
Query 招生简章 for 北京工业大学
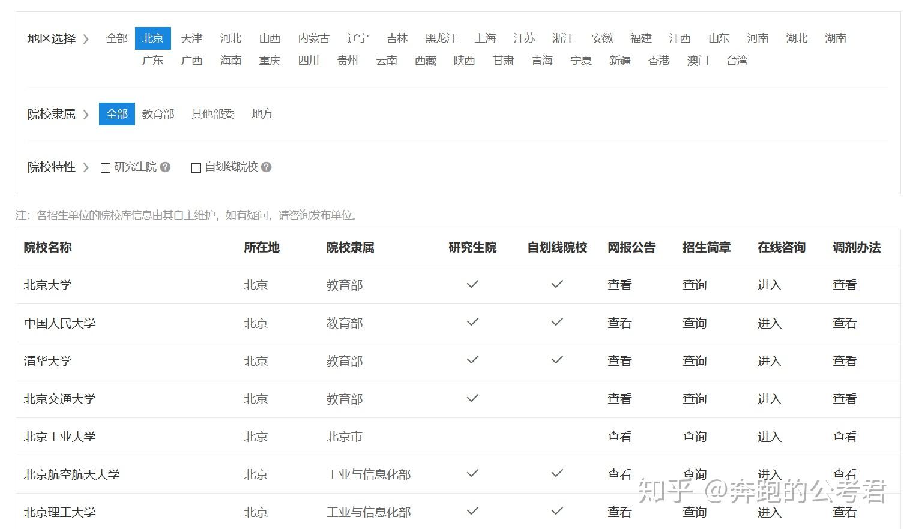(695, 437)
